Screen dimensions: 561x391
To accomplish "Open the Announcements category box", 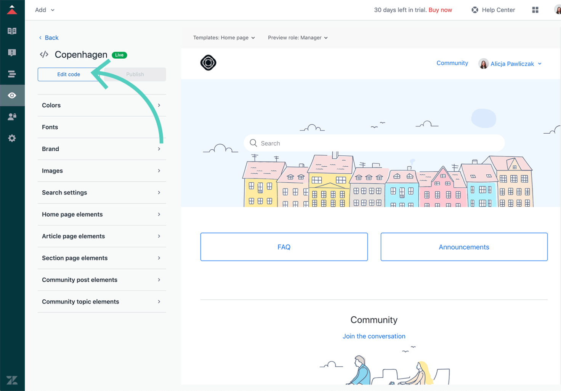I will (x=464, y=247).
